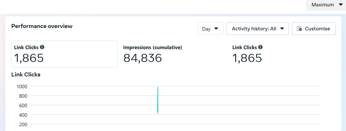Click the 1000 y-axis label
The height and width of the screenshot is (131, 346).
click(22, 86)
